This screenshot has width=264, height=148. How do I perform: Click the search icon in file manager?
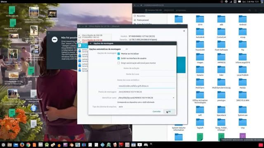coord(250,10)
